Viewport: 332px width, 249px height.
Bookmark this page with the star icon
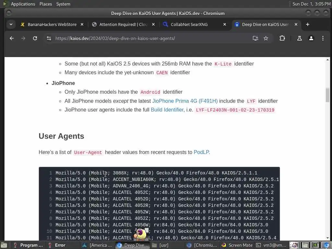coord(266,38)
